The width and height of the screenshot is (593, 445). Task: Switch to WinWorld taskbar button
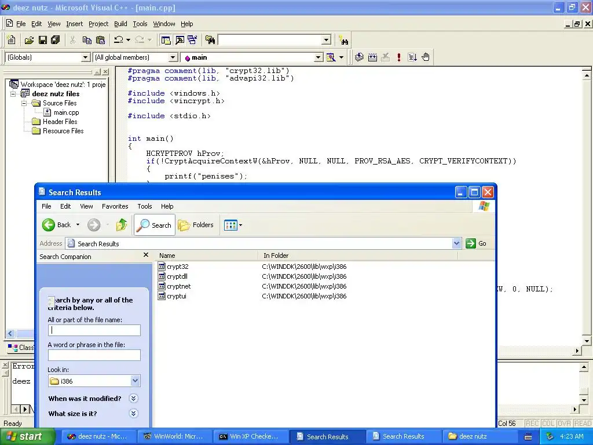click(x=175, y=436)
